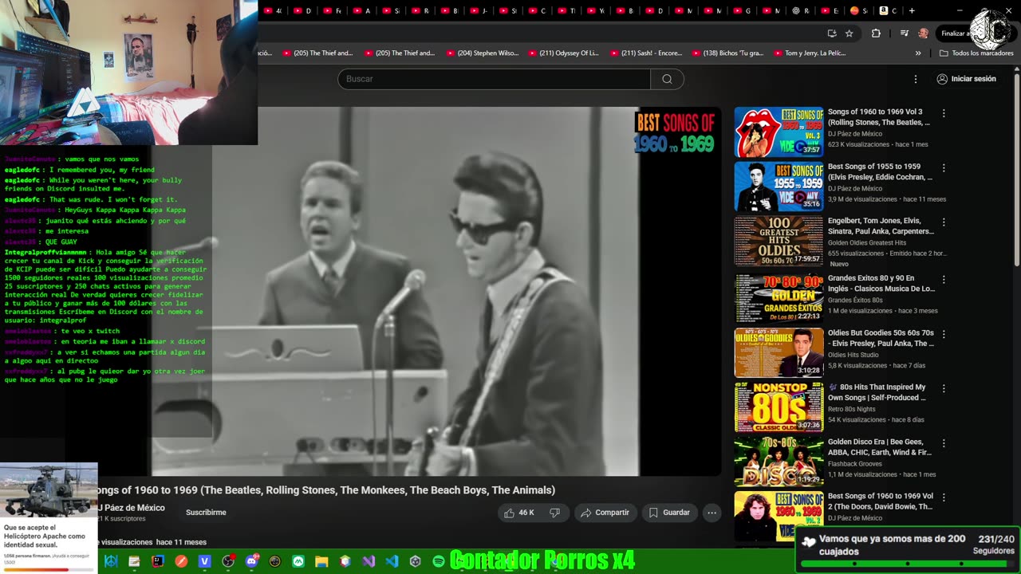This screenshot has width=1021, height=574.
Task: Open options for Golden Disco Era video
Action: (944, 443)
